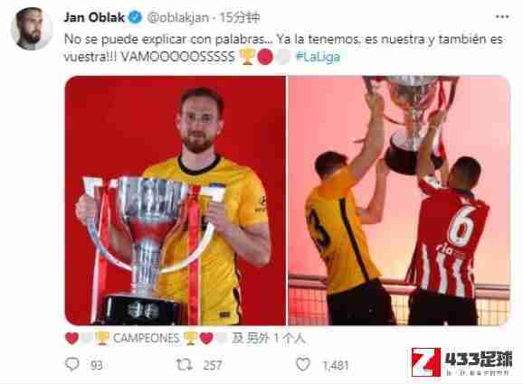523x384 pixels.
Task: Open photo of players lifting trophy
Action: tap(399, 201)
